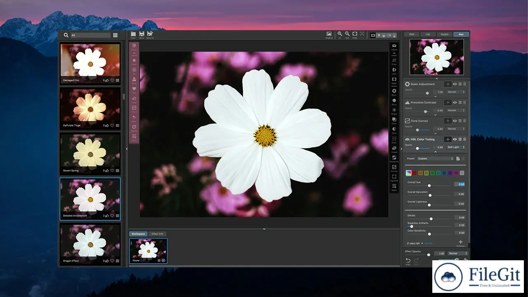The height and width of the screenshot is (297, 528).
Task: Select the Posterize tool
Action: 394,157
